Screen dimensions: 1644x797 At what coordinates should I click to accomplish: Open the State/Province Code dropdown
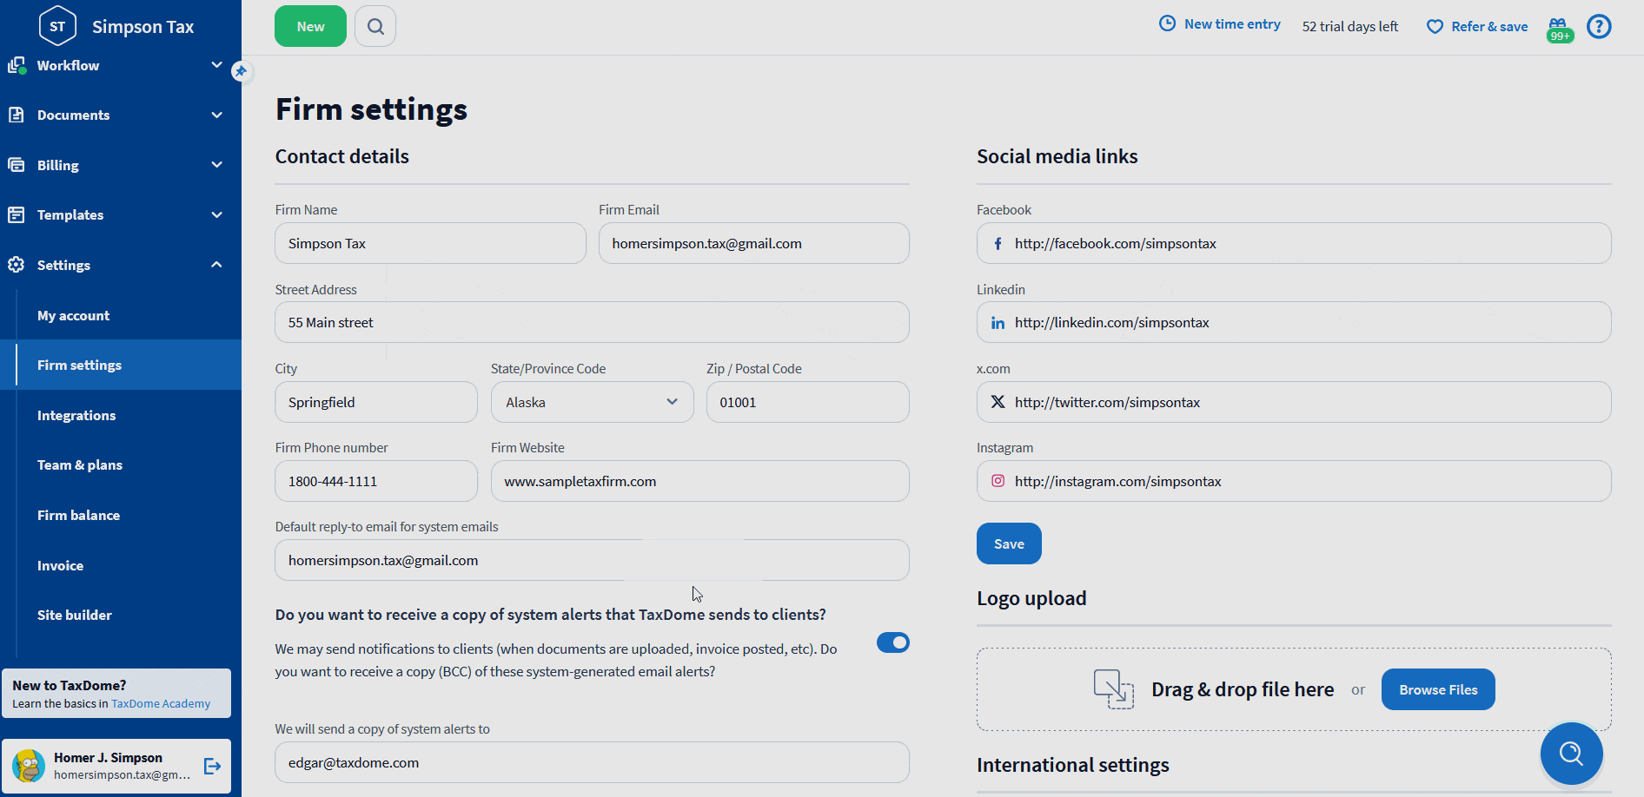pyautogui.click(x=592, y=402)
